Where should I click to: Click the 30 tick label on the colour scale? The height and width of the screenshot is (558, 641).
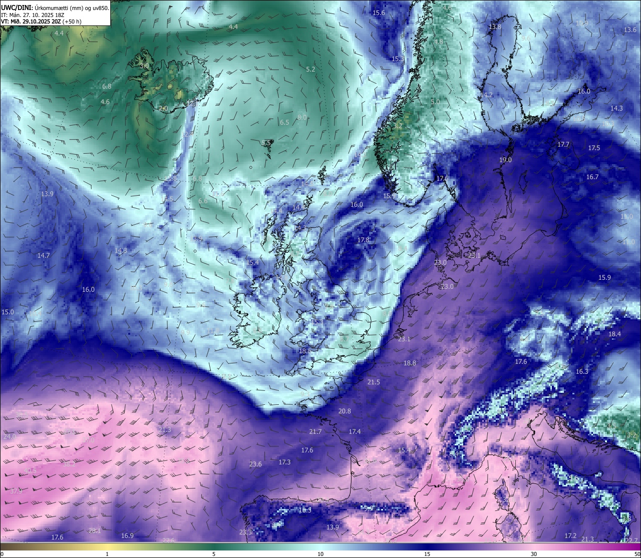click(534, 554)
